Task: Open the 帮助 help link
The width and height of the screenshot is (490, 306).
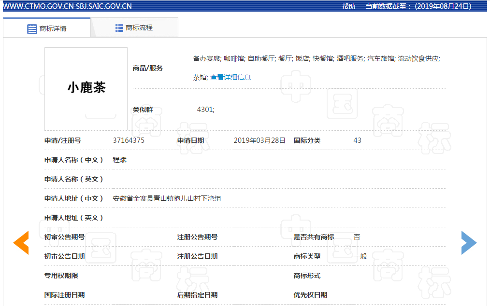Action: click(348, 6)
